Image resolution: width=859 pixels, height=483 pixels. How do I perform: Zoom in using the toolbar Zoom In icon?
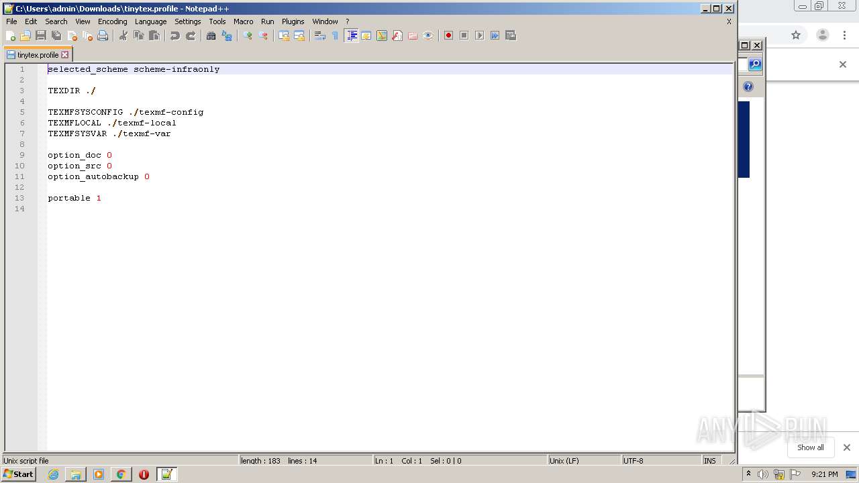248,36
